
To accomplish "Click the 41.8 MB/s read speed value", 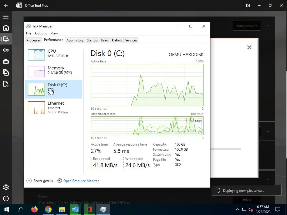I will coord(105,165).
